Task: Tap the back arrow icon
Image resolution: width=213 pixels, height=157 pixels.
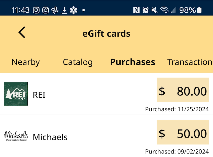Action: [x=22, y=33]
